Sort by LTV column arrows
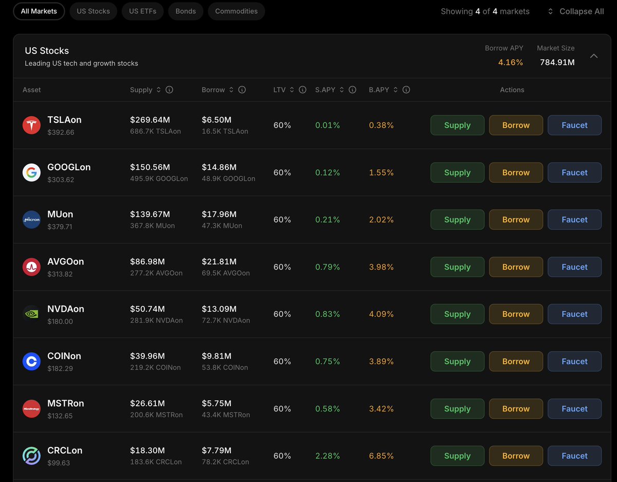Viewport: 617px width, 482px height. tap(292, 90)
